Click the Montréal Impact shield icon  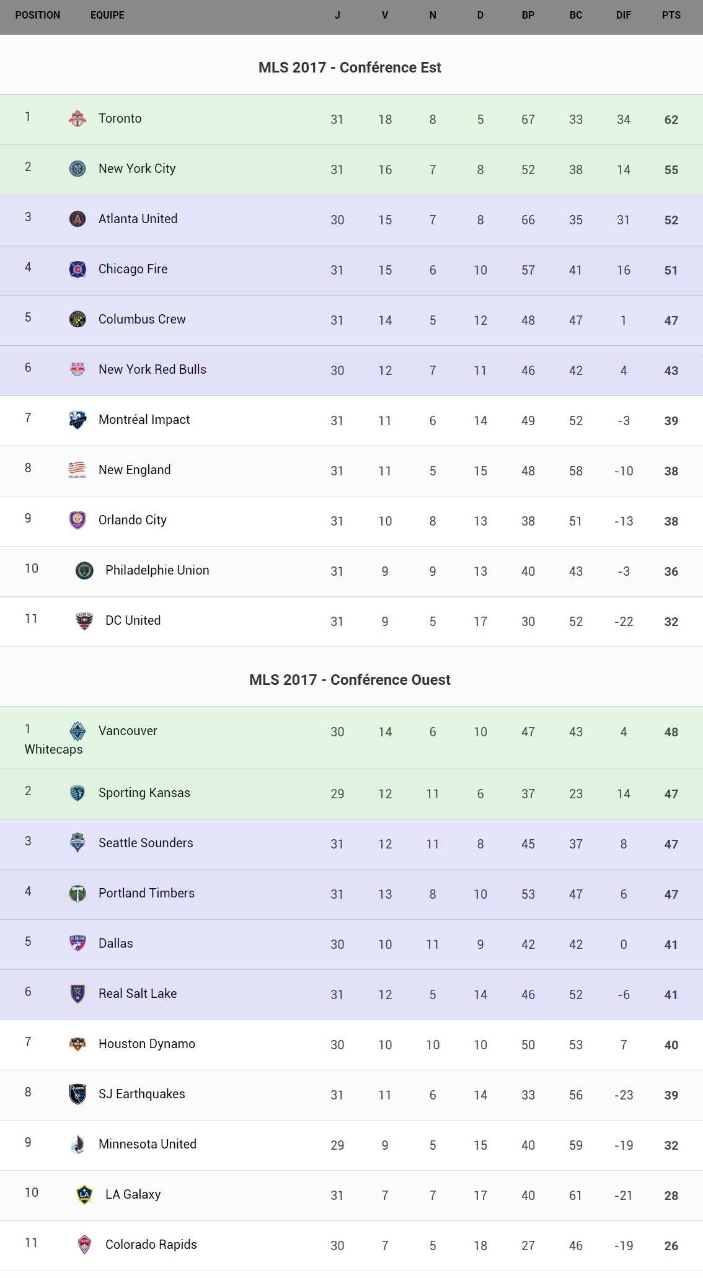tap(77, 420)
